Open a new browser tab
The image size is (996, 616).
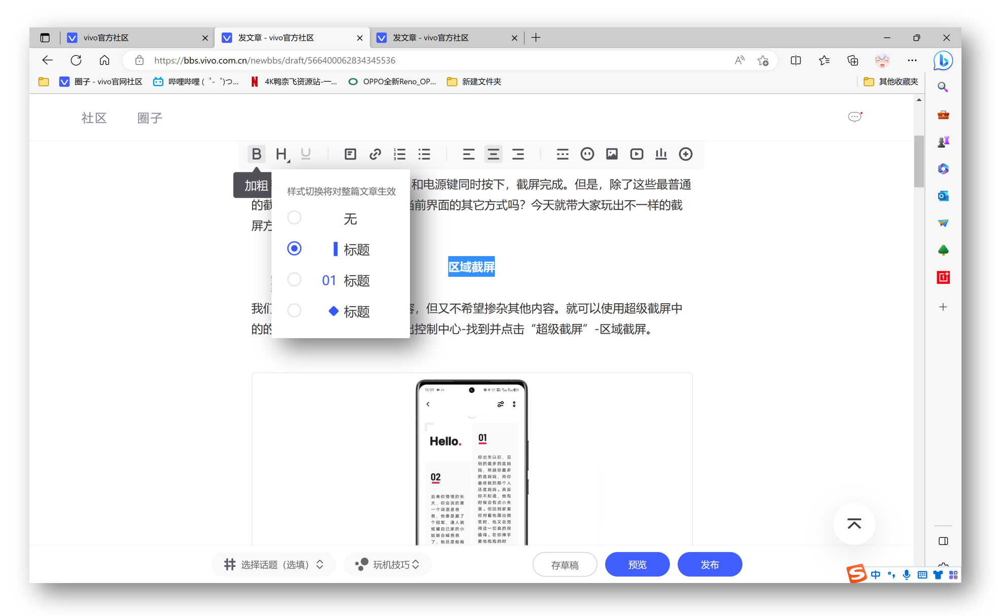[536, 38]
